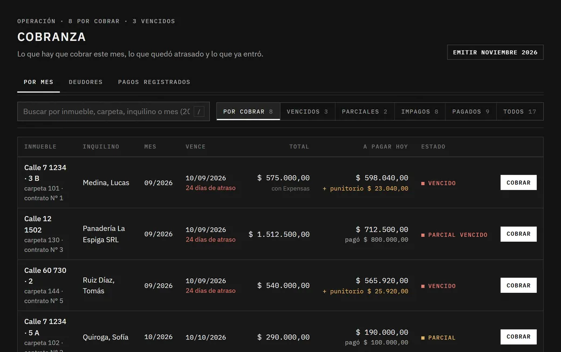Click COBRAR for Medina, Lucas
The image size is (561, 352).
pyautogui.click(x=518, y=182)
